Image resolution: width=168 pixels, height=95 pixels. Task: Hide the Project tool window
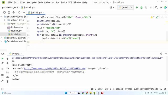coord(24,12)
